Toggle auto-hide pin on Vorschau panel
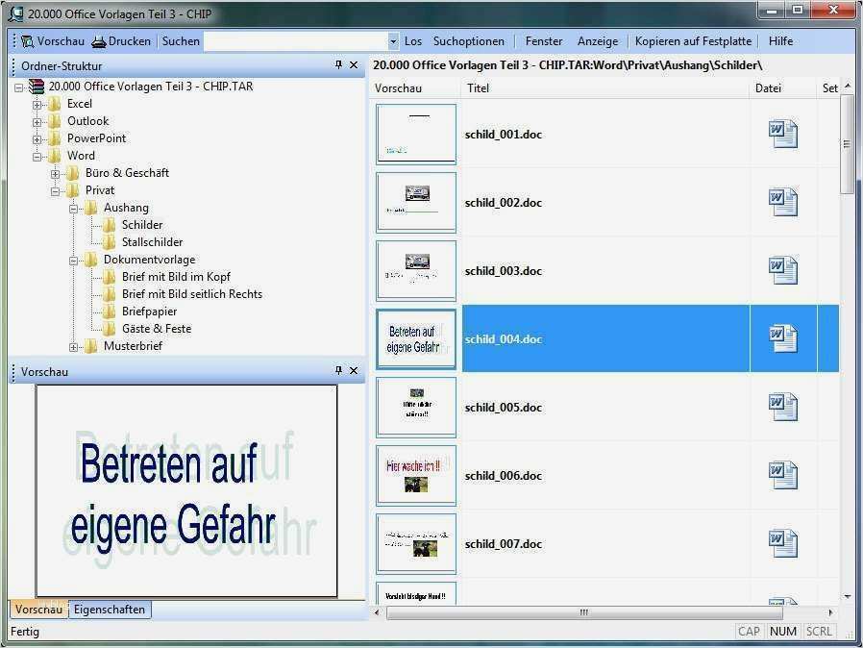Screen dimensions: 863x648 [337, 370]
